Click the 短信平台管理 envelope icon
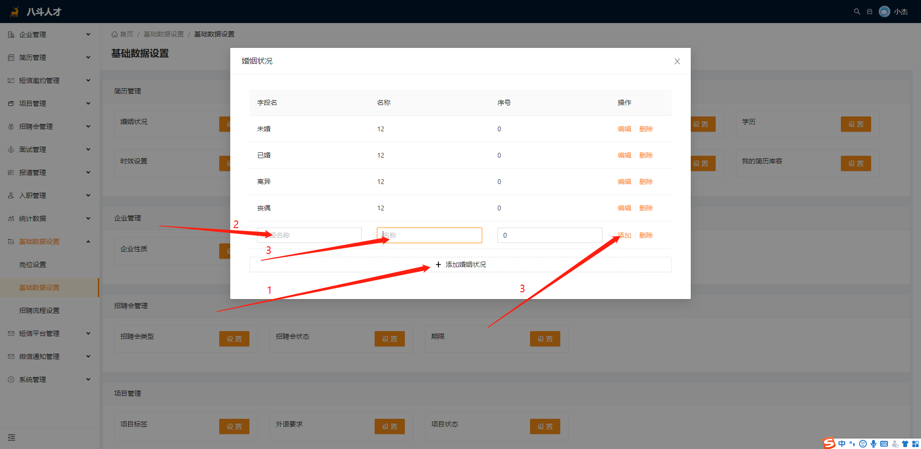 pyautogui.click(x=11, y=334)
